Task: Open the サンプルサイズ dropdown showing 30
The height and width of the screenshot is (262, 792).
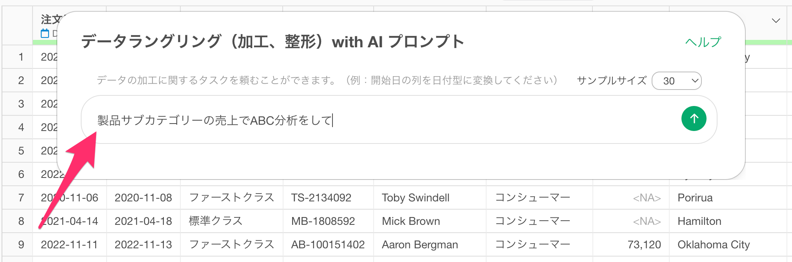Action: [x=676, y=81]
